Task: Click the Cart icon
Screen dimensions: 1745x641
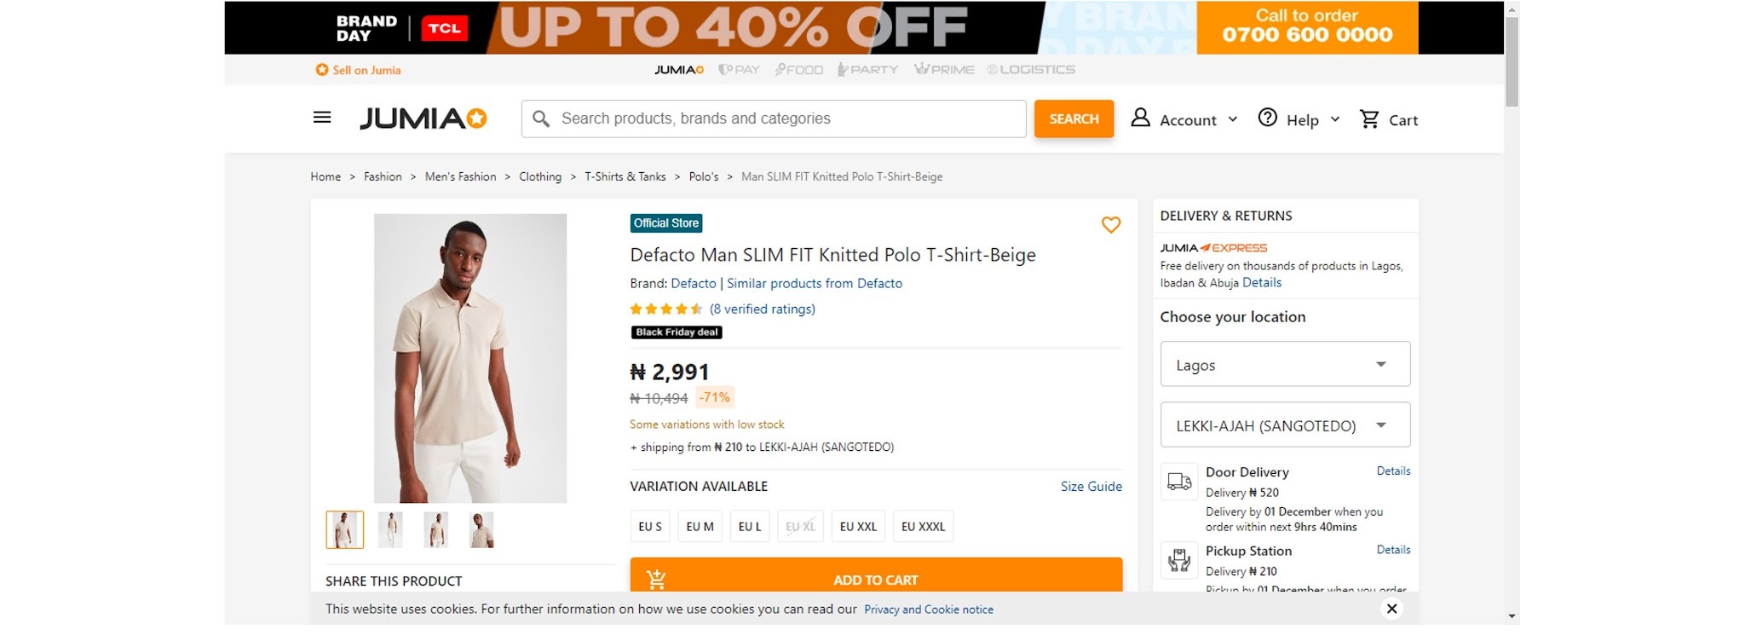Action: (1369, 119)
